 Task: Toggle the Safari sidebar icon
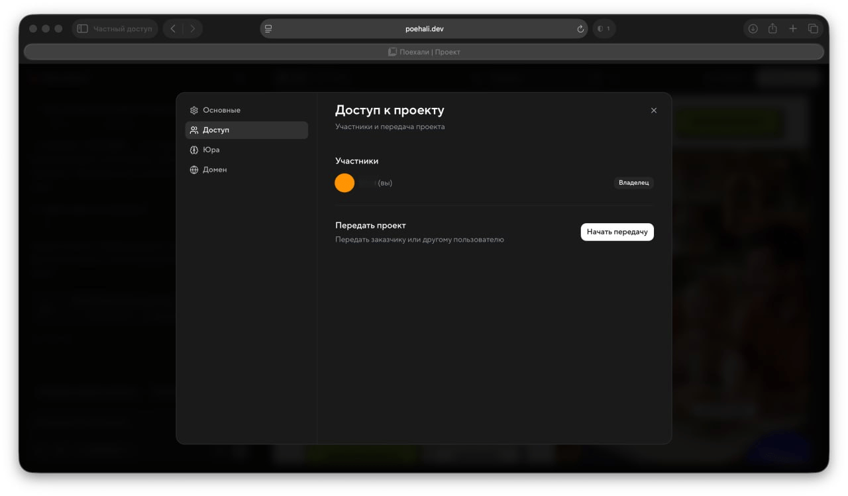coord(83,28)
